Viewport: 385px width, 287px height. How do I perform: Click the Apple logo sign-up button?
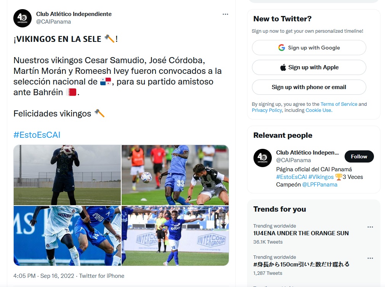309,67
